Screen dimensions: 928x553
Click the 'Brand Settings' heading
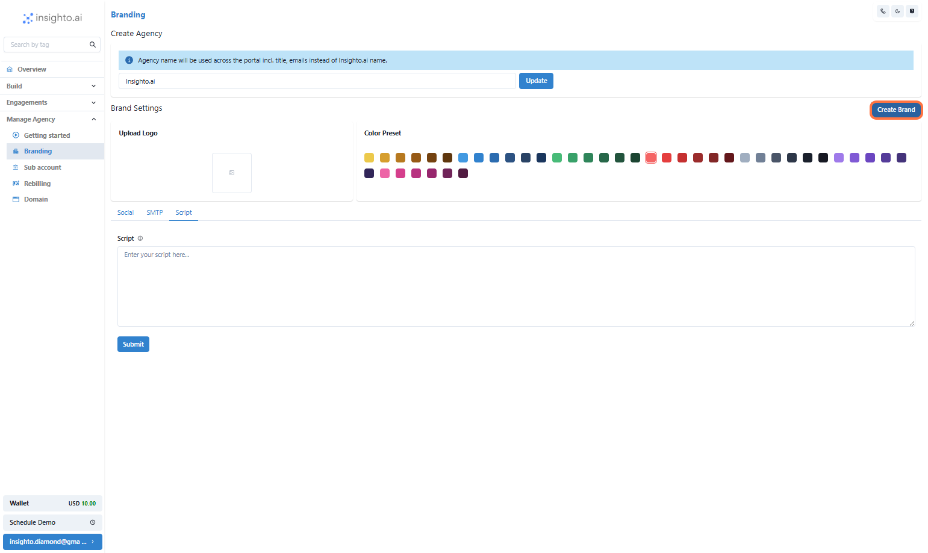(137, 108)
